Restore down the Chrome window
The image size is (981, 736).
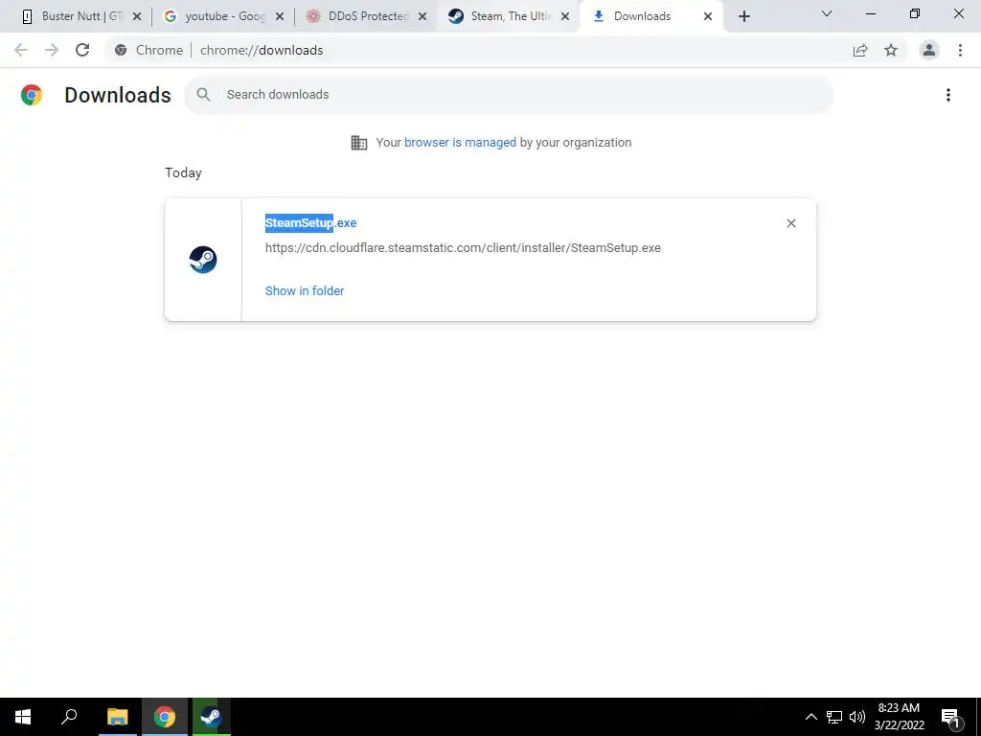point(915,13)
